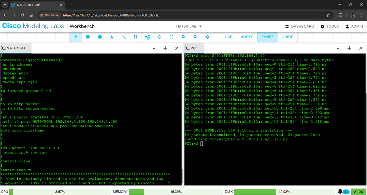Close the NAT64-R1 pane
This screenshot has width=367, height=195.
tap(177, 48)
